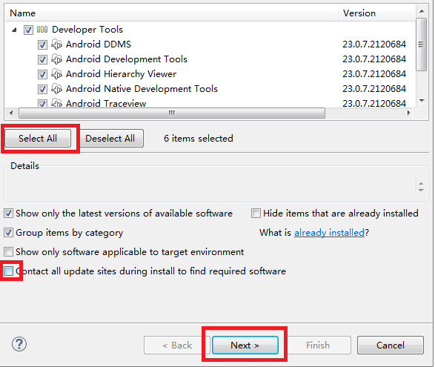Toggle Group items by category checkbox

click(8, 232)
